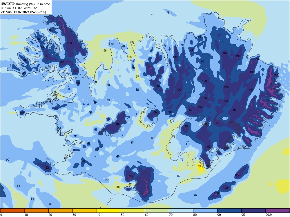290x217 pixels.
Task: Click the light orange 20–30 legend swatch
Action: tap(61, 211)
